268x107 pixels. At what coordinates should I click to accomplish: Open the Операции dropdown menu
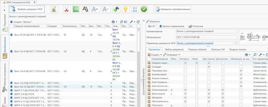[172, 55]
